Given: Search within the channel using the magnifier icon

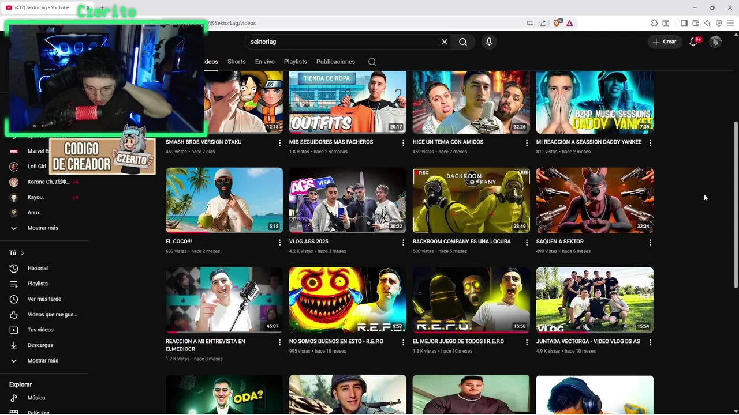Looking at the screenshot, I should click(372, 62).
